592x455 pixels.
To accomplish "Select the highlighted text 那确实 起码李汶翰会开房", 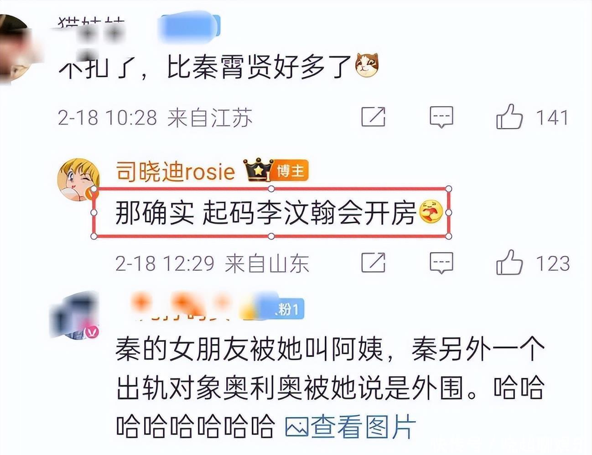I will click(x=271, y=213).
